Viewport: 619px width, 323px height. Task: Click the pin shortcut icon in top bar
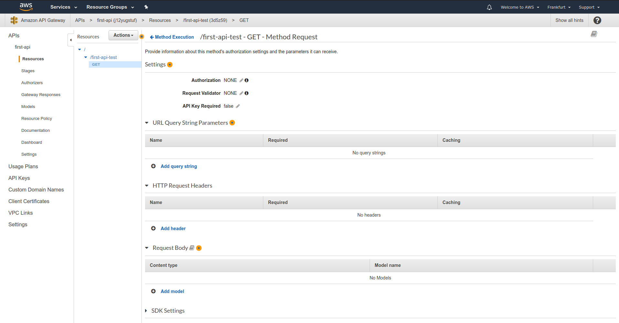coord(146,7)
